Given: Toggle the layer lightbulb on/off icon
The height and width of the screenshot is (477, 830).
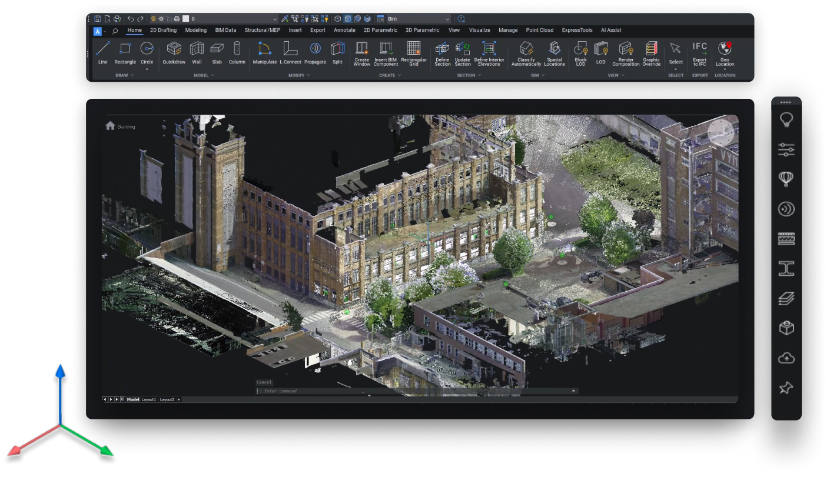Looking at the screenshot, I should (154, 19).
